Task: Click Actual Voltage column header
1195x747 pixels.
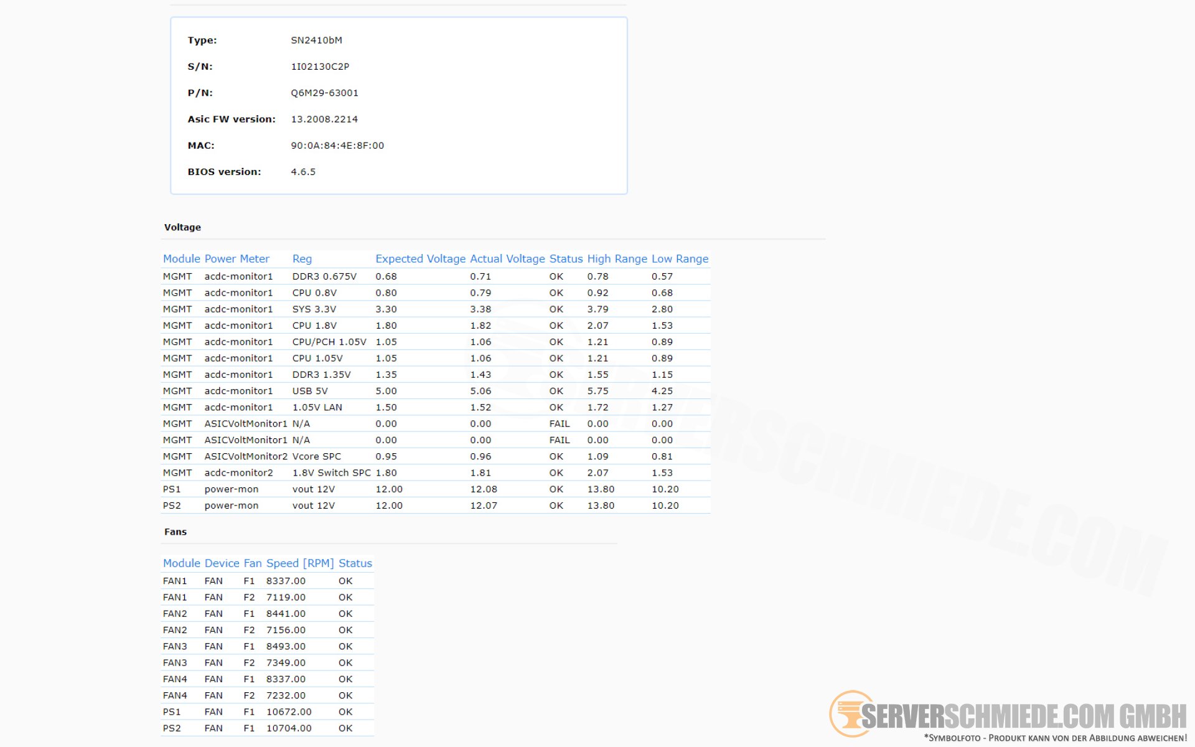Action: point(507,258)
